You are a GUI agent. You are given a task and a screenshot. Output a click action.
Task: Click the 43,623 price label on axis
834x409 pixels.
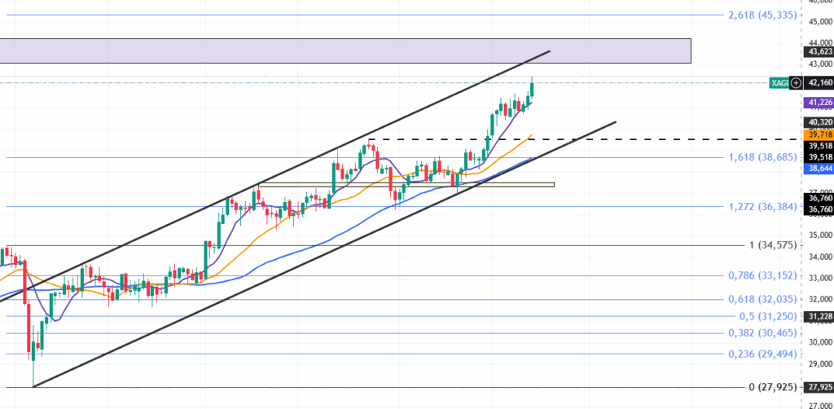coord(819,51)
